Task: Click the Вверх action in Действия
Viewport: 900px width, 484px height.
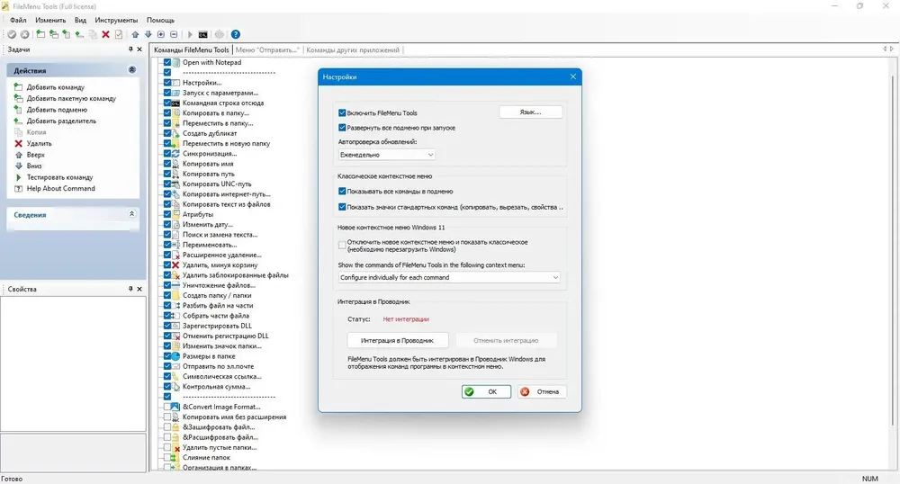Action: 36,155
